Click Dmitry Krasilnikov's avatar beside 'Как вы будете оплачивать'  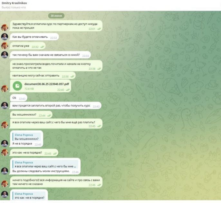[x=5, y=37]
